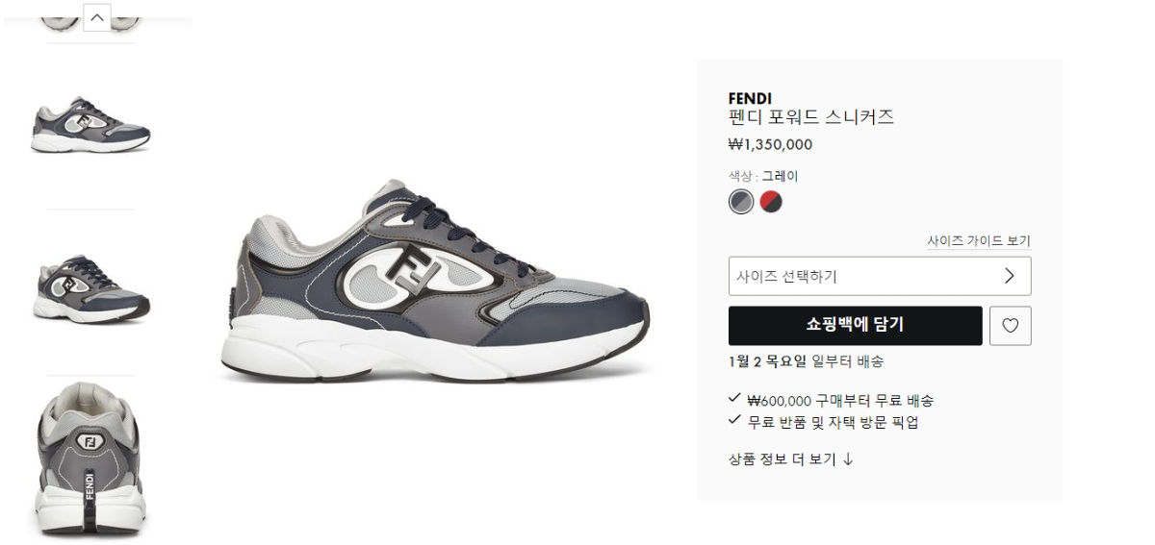Click the 무료 반품 및 자택 방문 픽업 text
Viewport: 1155px width, 545px height.
[x=833, y=422]
